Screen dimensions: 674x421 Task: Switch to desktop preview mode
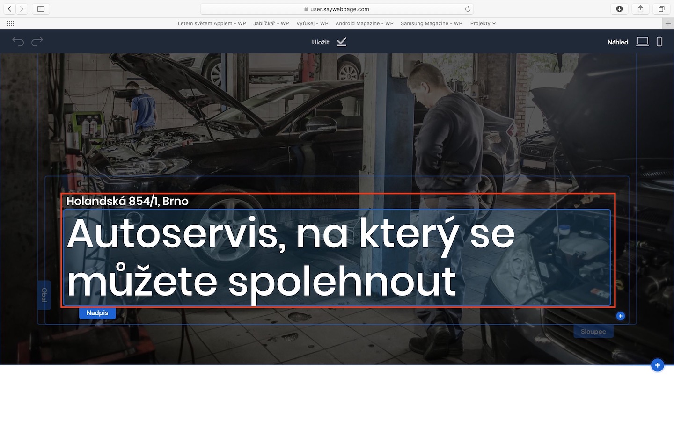click(x=643, y=42)
